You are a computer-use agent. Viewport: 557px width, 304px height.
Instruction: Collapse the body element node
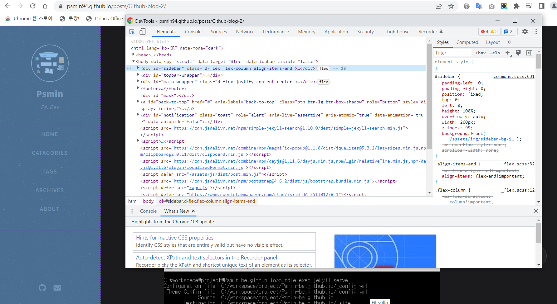point(134,61)
